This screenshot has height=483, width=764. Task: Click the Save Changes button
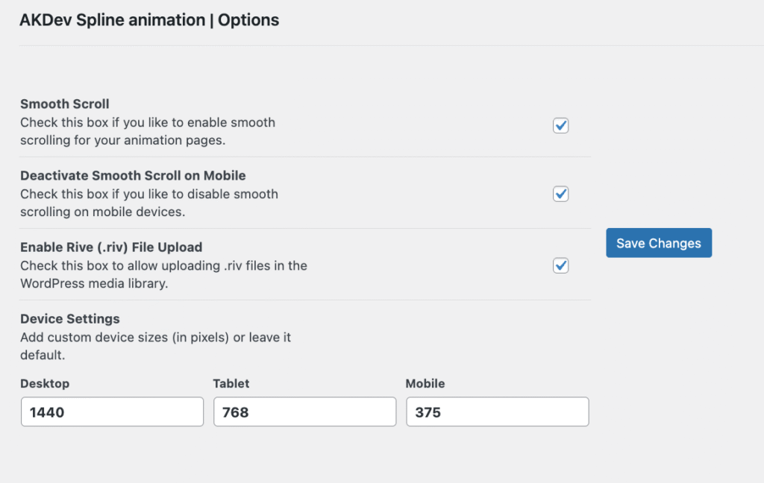click(x=658, y=243)
